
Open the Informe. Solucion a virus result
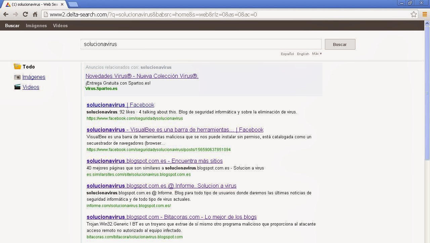coord(162,186)
